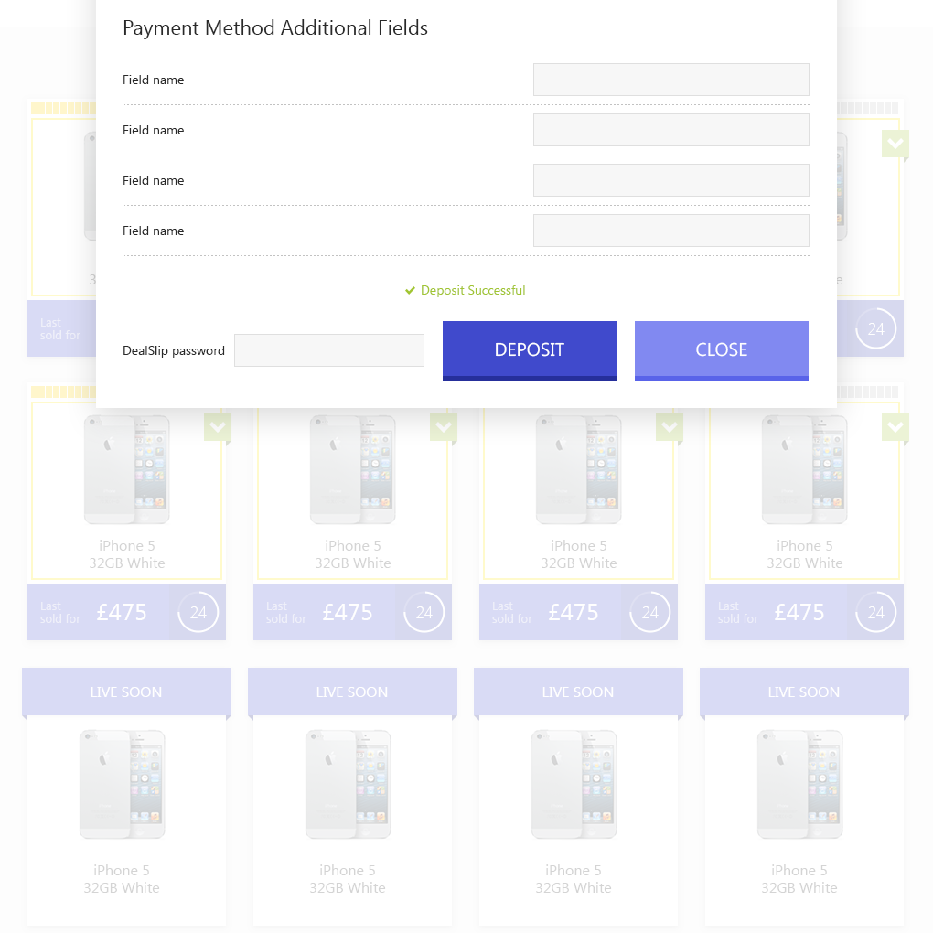
Task: Open iPhone thumbnail under second LIVE SOON banner
Action: pyautogui.click(x=349, y=784)
